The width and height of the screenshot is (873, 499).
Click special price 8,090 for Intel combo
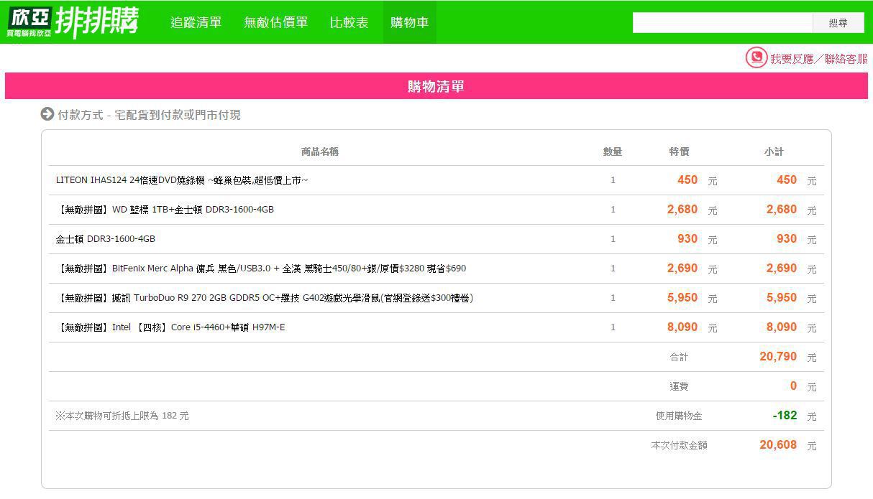pos(682,327)
